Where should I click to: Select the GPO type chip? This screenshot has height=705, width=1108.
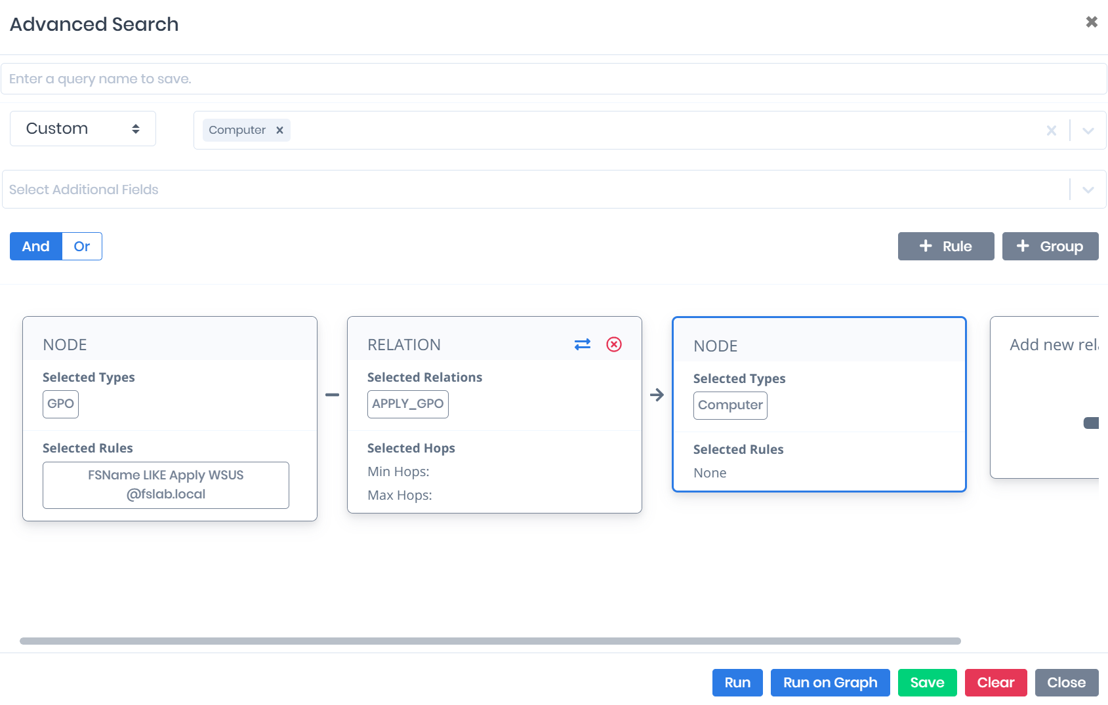(60, 404)
